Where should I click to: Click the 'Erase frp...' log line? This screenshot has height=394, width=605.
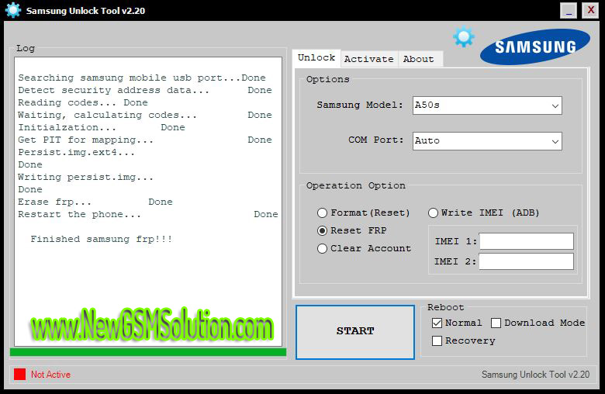point(95,202)
